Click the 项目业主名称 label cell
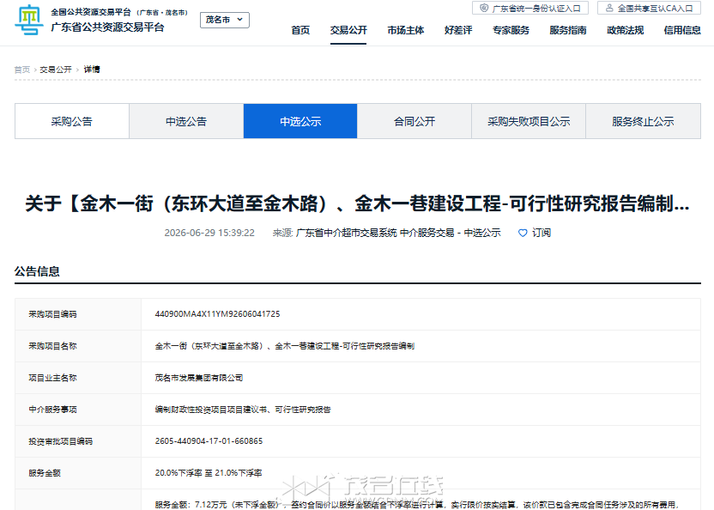The image size is (714, 510). click(x=78, y=378)
